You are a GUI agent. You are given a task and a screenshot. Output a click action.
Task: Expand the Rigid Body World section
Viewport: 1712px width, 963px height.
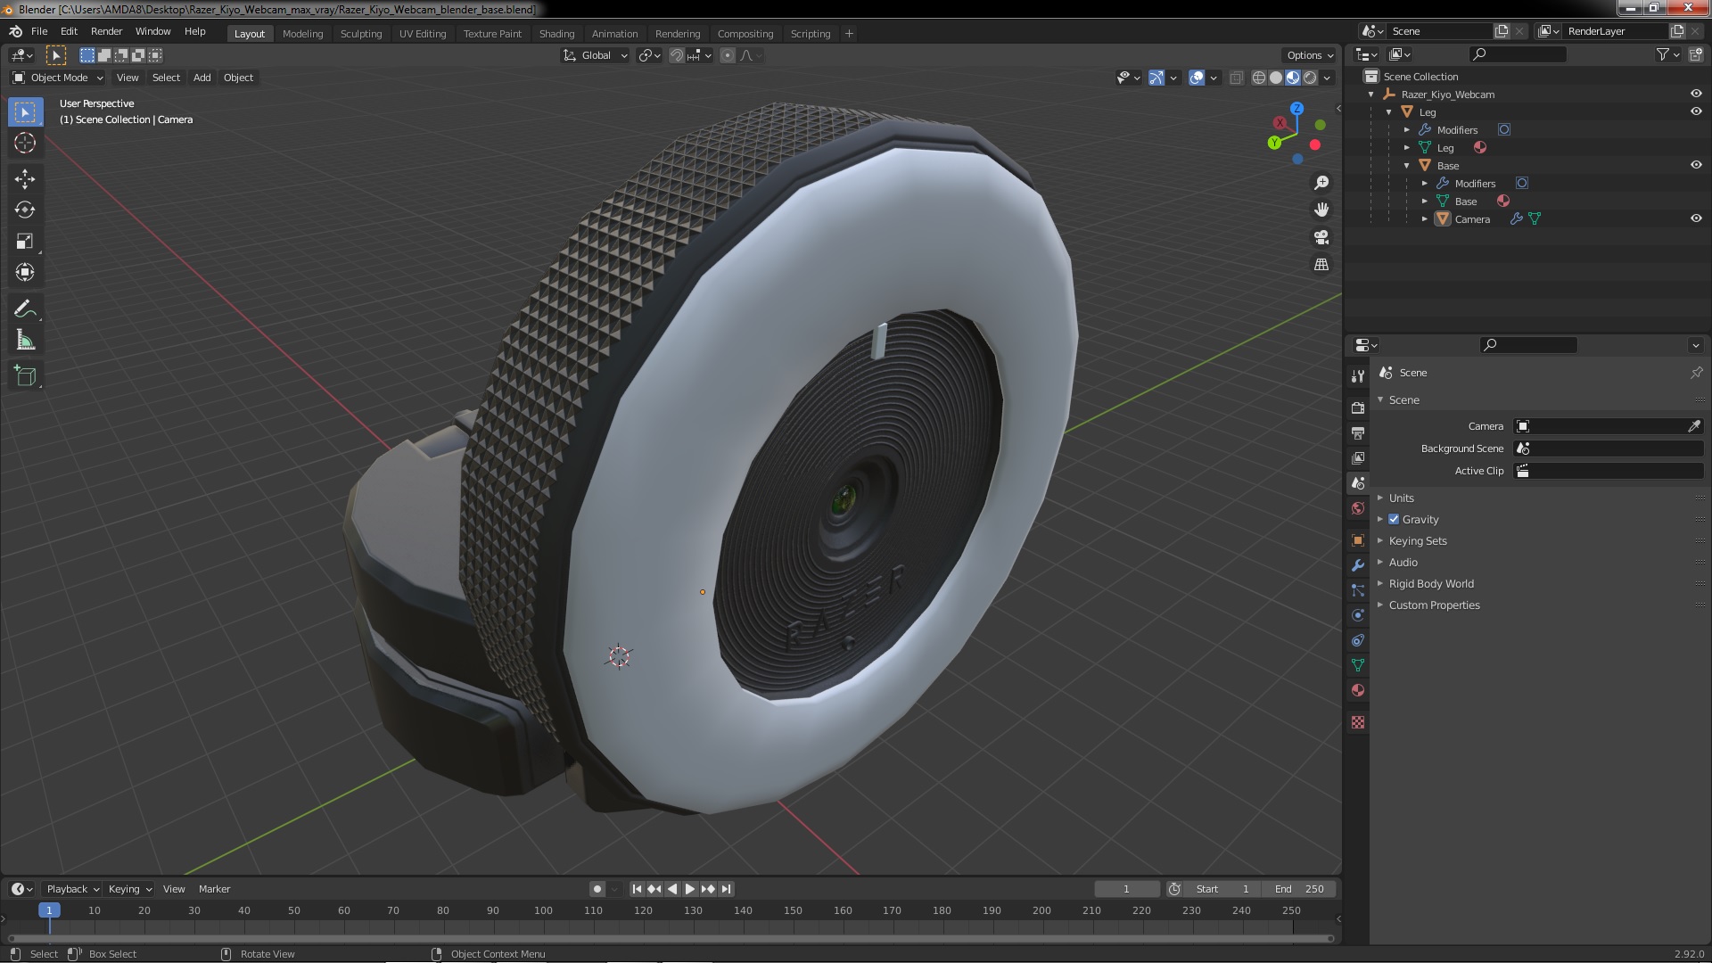(1430, 583)
